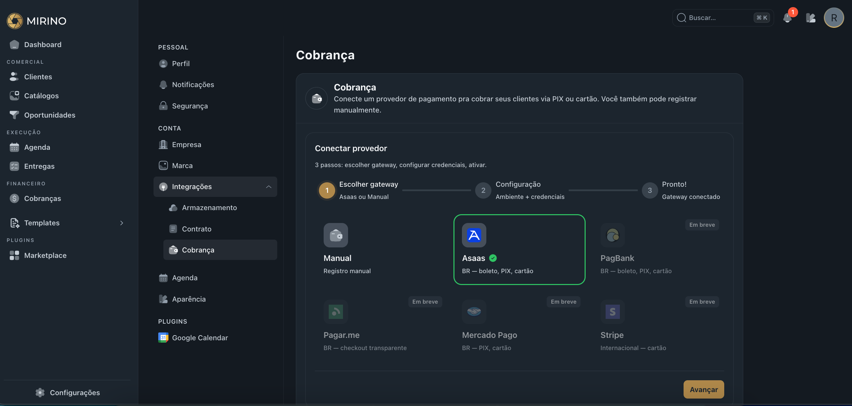Open notifications bell in top bar

click(787, 18)
